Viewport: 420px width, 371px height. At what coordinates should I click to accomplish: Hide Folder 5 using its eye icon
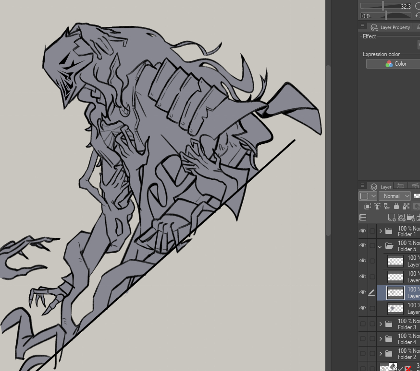(363, 246)
